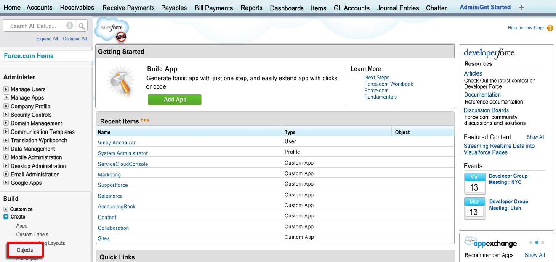Image resolution: width=556 pixels, height=262 pixels.
Task: Click the Developer Group Meeting NYC calendar icon
Action: pos(474,183)
